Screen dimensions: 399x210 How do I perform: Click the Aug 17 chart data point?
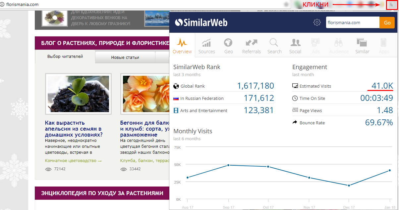click(188, 178)
